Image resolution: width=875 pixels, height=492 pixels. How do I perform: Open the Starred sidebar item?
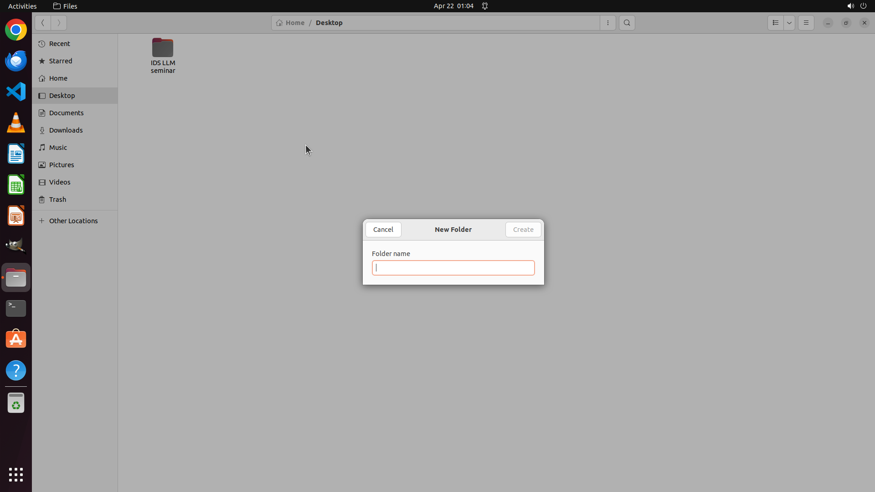tap(61, 61)
